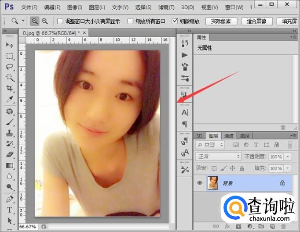Image resolution: width=300 pixels, height=232 pixels.
Task: Select the Lasso tool
Action: click(9, 67)
